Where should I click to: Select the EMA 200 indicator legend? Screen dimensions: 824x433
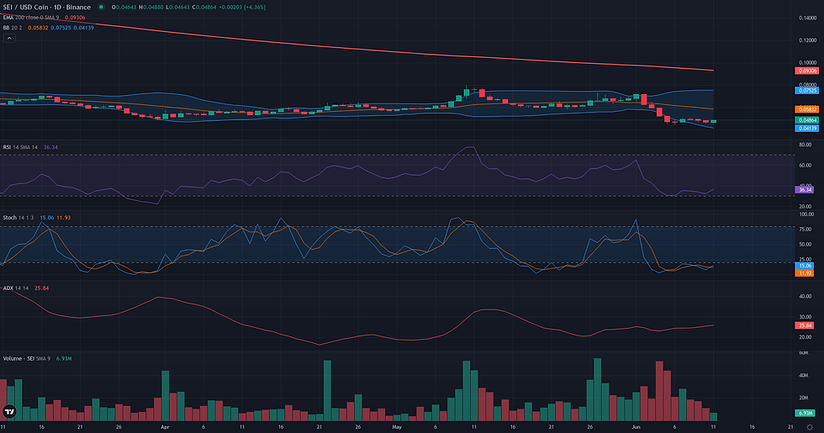click(31, 18)
